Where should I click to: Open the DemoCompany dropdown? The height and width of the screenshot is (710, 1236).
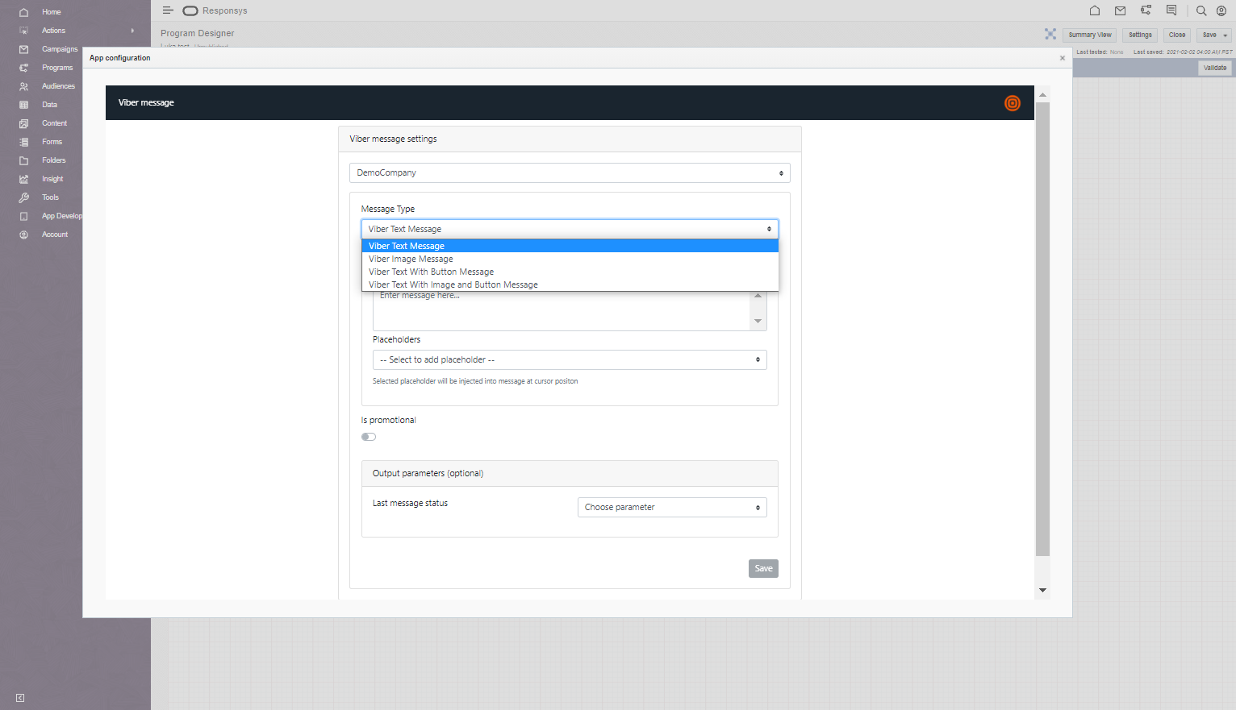point(569,173)
